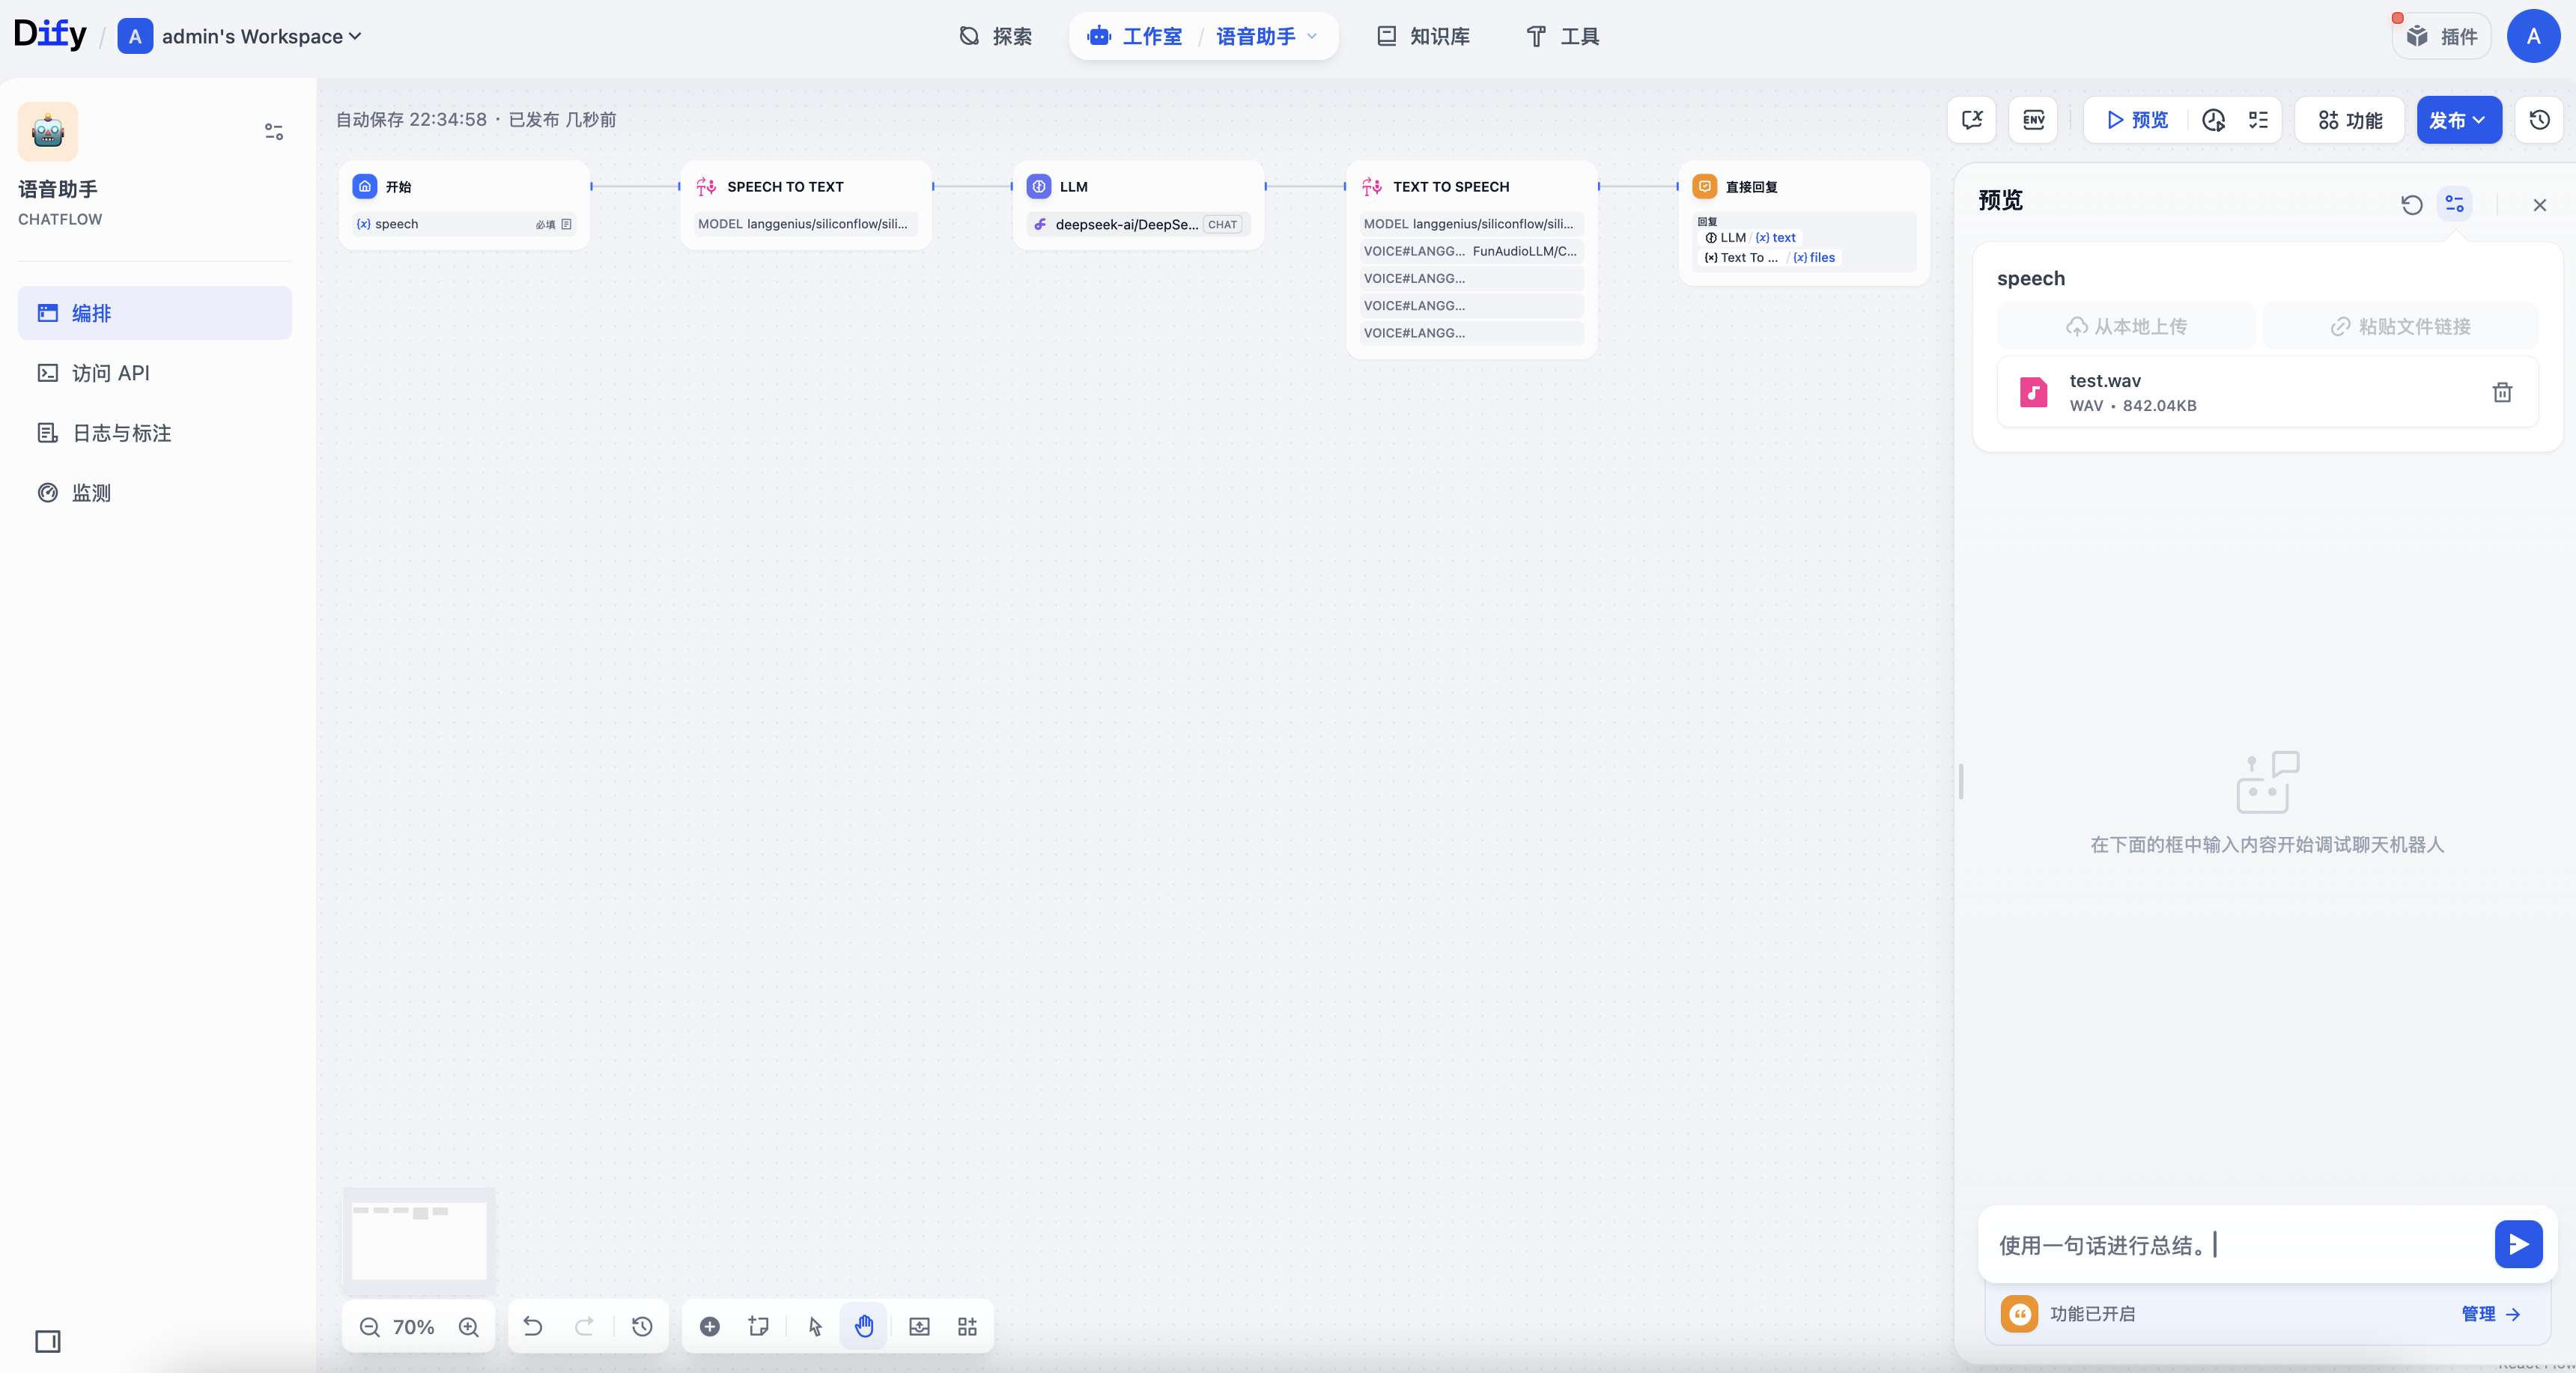2576x1373 pixels.
Task: Click the organize nodes layout icon
Action: coord(967,1327)
